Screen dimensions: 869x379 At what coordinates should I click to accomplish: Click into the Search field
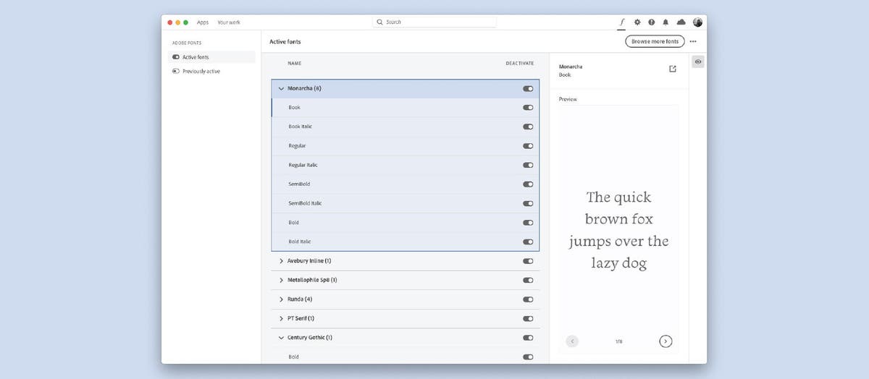click(435, 22)
